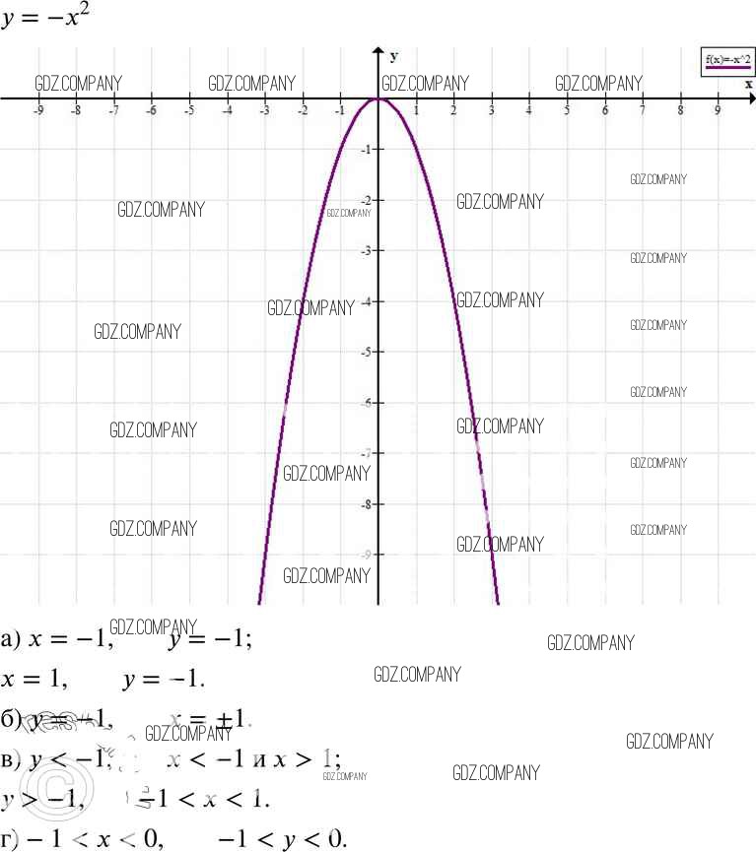Click the x-axis tick label -6
The width and height of the screenshot is (756, 852).
[x=151, y=111]
